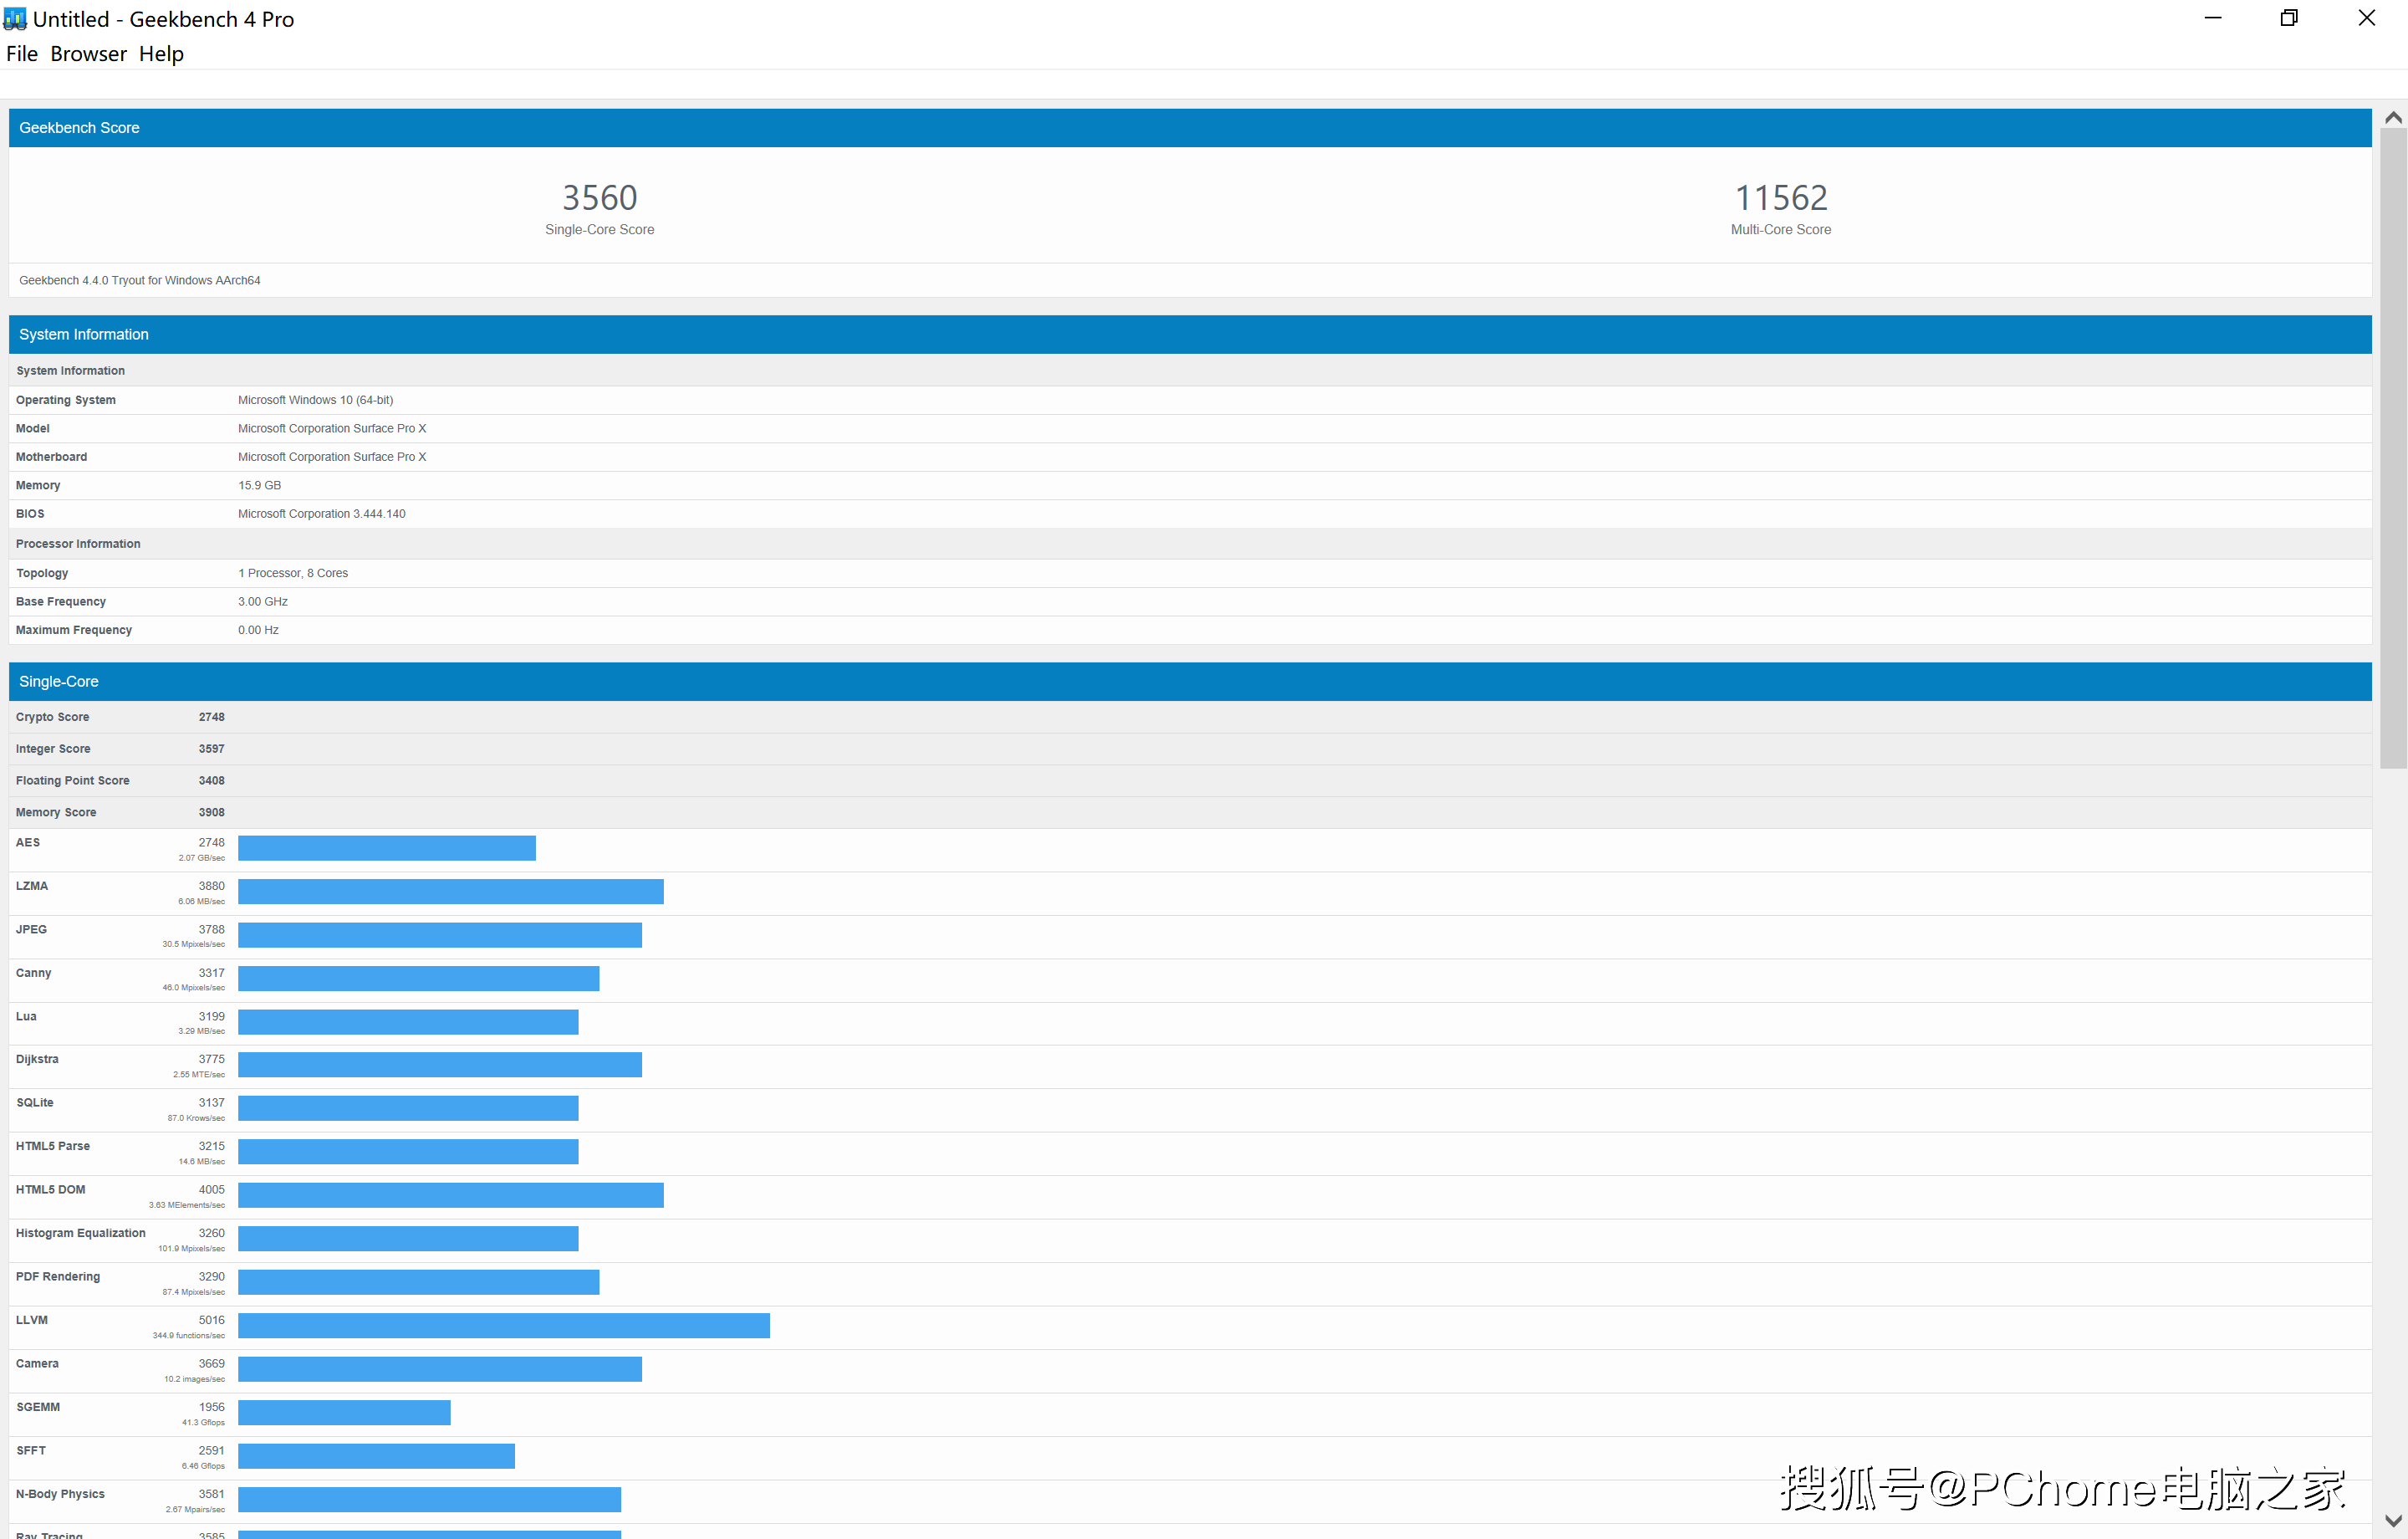Open the Browser menu
2408x1539 pixels.
tap(88, 54)
